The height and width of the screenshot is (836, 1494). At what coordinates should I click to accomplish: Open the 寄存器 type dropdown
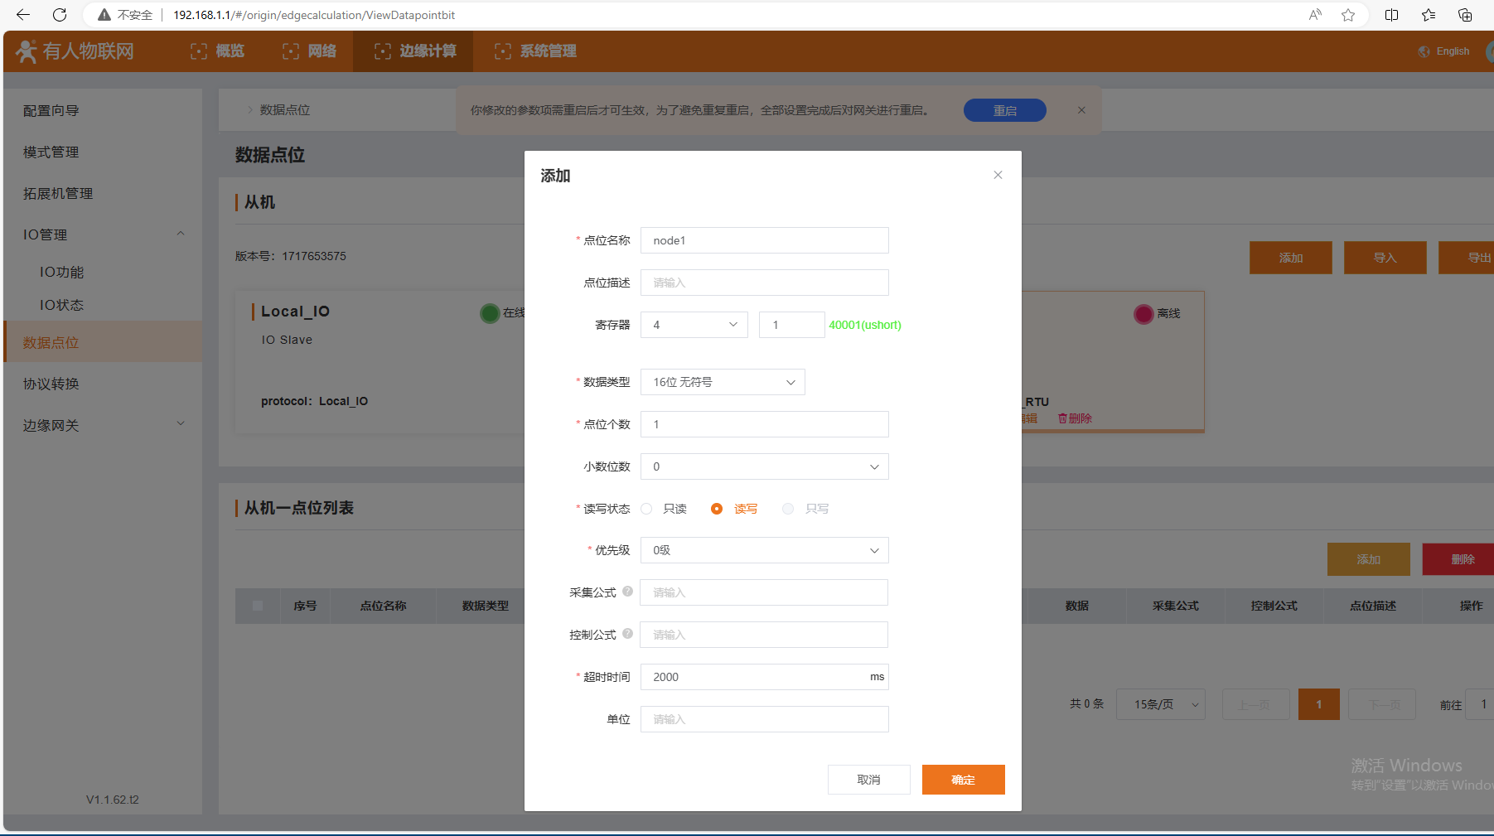coord(694,325)
